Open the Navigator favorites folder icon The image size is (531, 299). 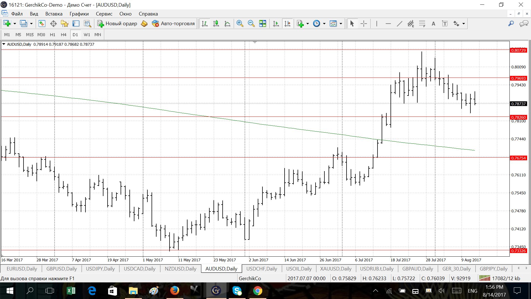(64, 24)
